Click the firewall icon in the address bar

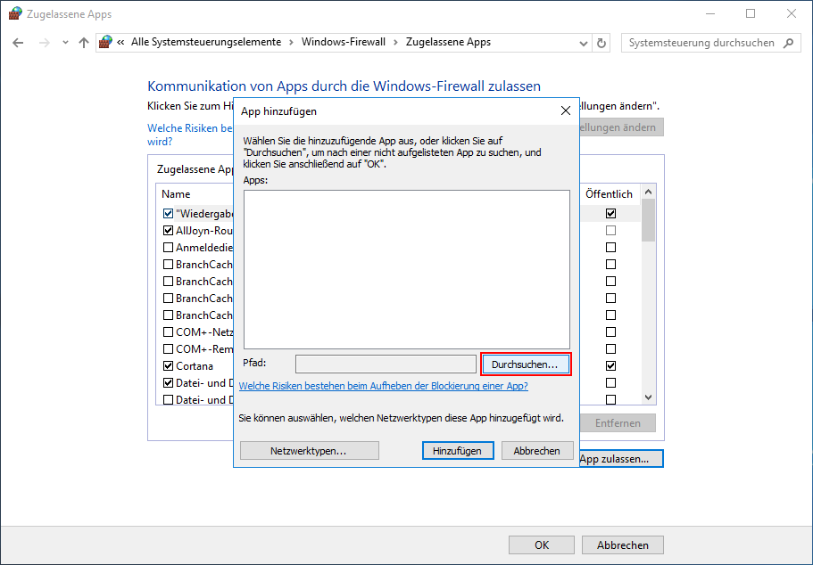tap(106, 42)
